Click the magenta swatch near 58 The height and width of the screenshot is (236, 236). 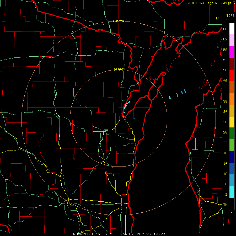[x=232, y=52]
